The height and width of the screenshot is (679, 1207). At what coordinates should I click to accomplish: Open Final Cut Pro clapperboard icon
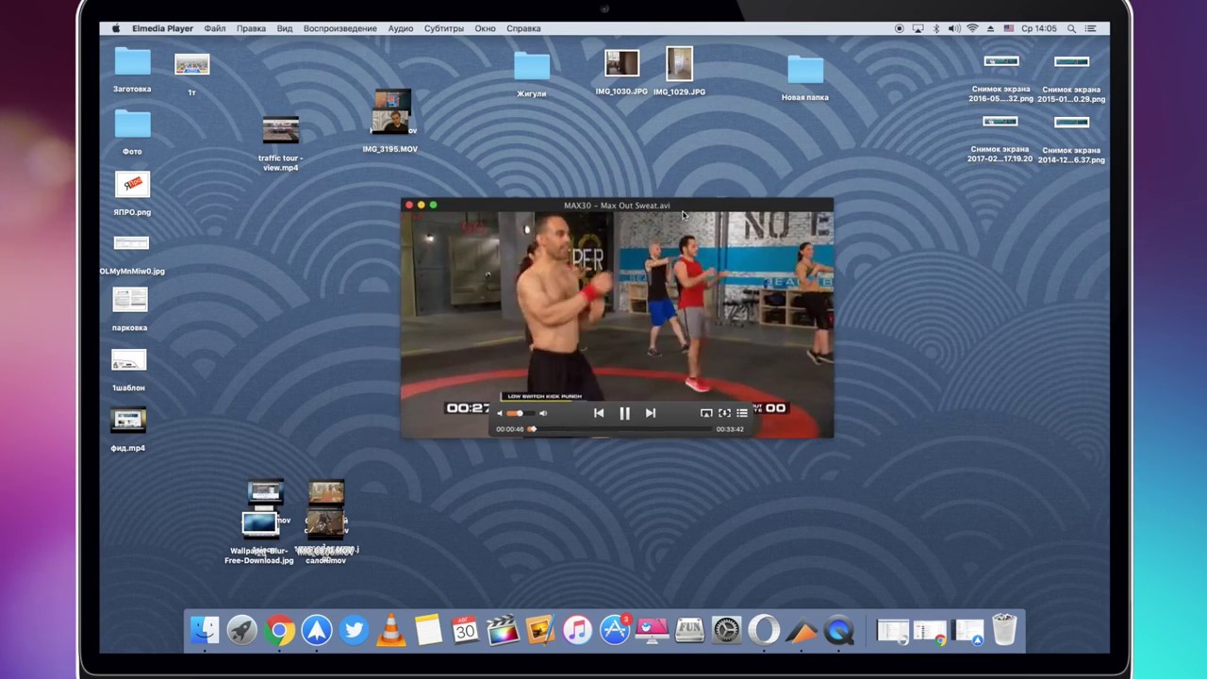(x=503, y=630)
